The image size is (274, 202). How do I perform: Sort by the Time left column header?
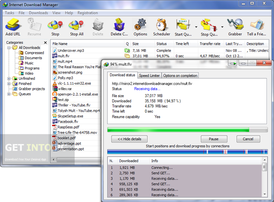pos(186,44)
